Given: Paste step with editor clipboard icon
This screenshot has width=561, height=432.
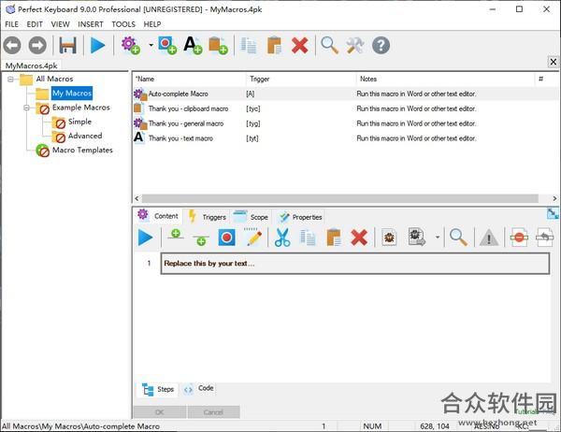Looking at the screenshot, I should coord(334,238).
